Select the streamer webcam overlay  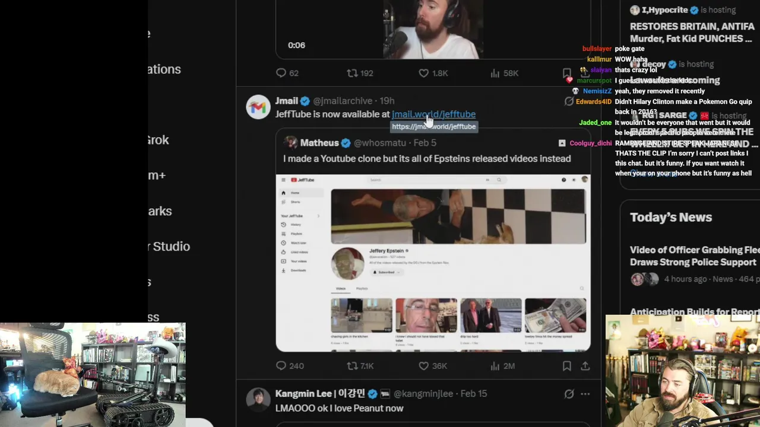683,371
